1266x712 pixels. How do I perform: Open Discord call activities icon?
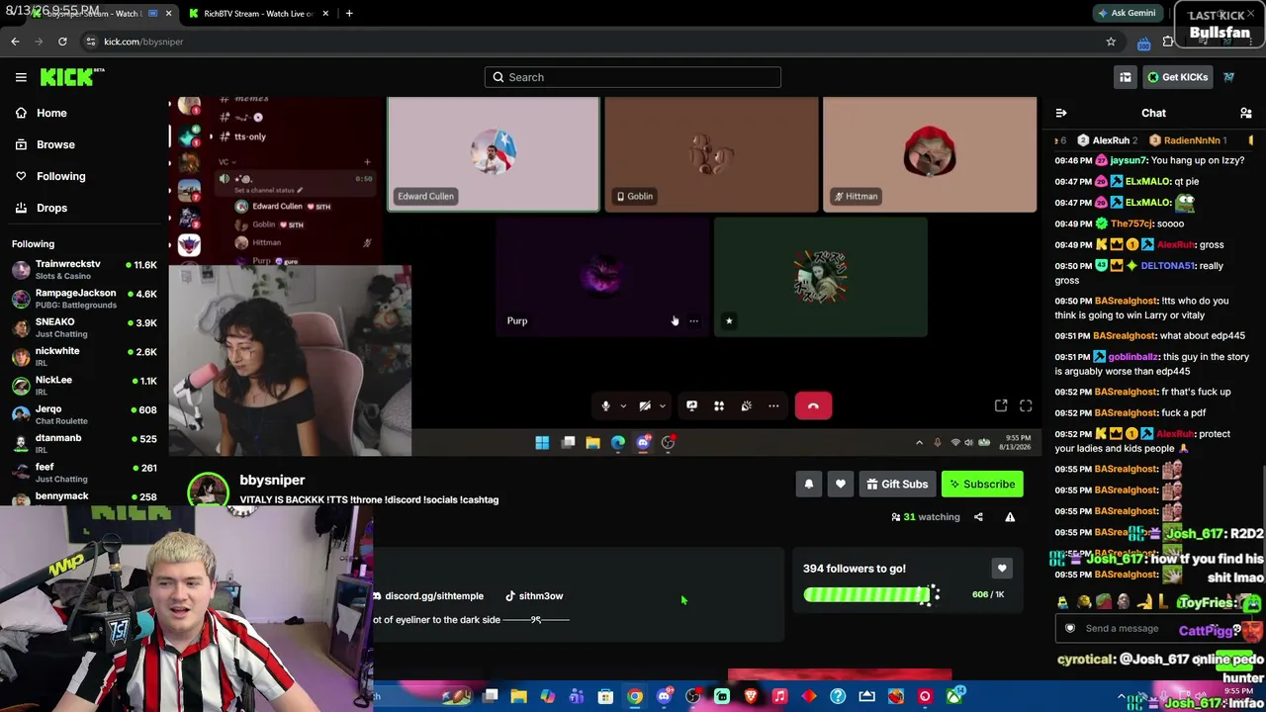[719, 406]
